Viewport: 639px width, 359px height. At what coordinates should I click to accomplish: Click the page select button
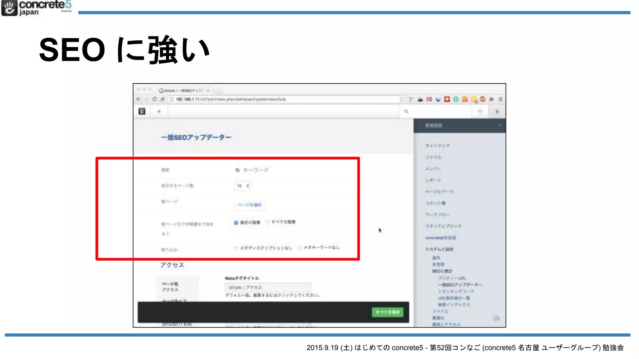[249, 205]
